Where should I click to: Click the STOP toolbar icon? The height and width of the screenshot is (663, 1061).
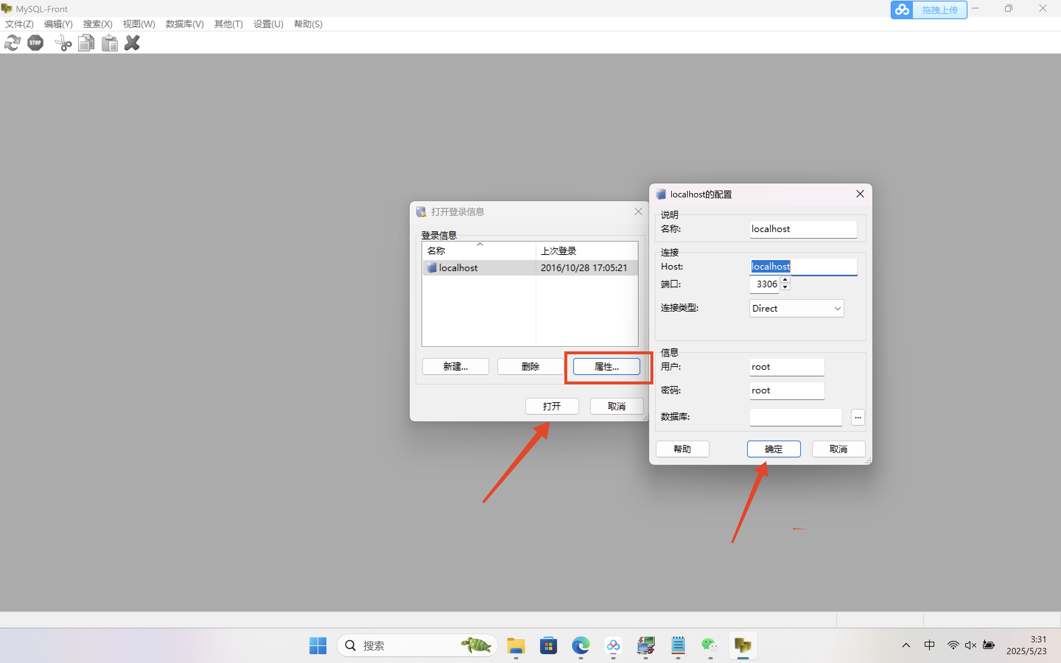[35, 43]
